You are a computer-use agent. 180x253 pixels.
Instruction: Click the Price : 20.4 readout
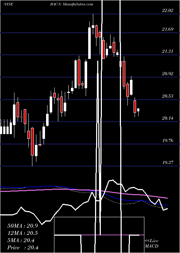pos(23,248)
